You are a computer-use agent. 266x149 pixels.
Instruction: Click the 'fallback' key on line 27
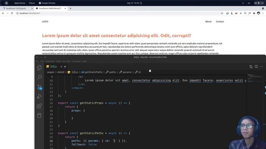(79, 144)
